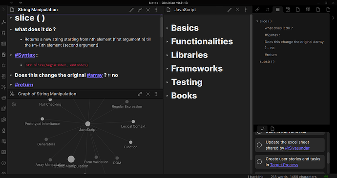
Task: Fold the #Syntax heading section
Action: [11, 55]
